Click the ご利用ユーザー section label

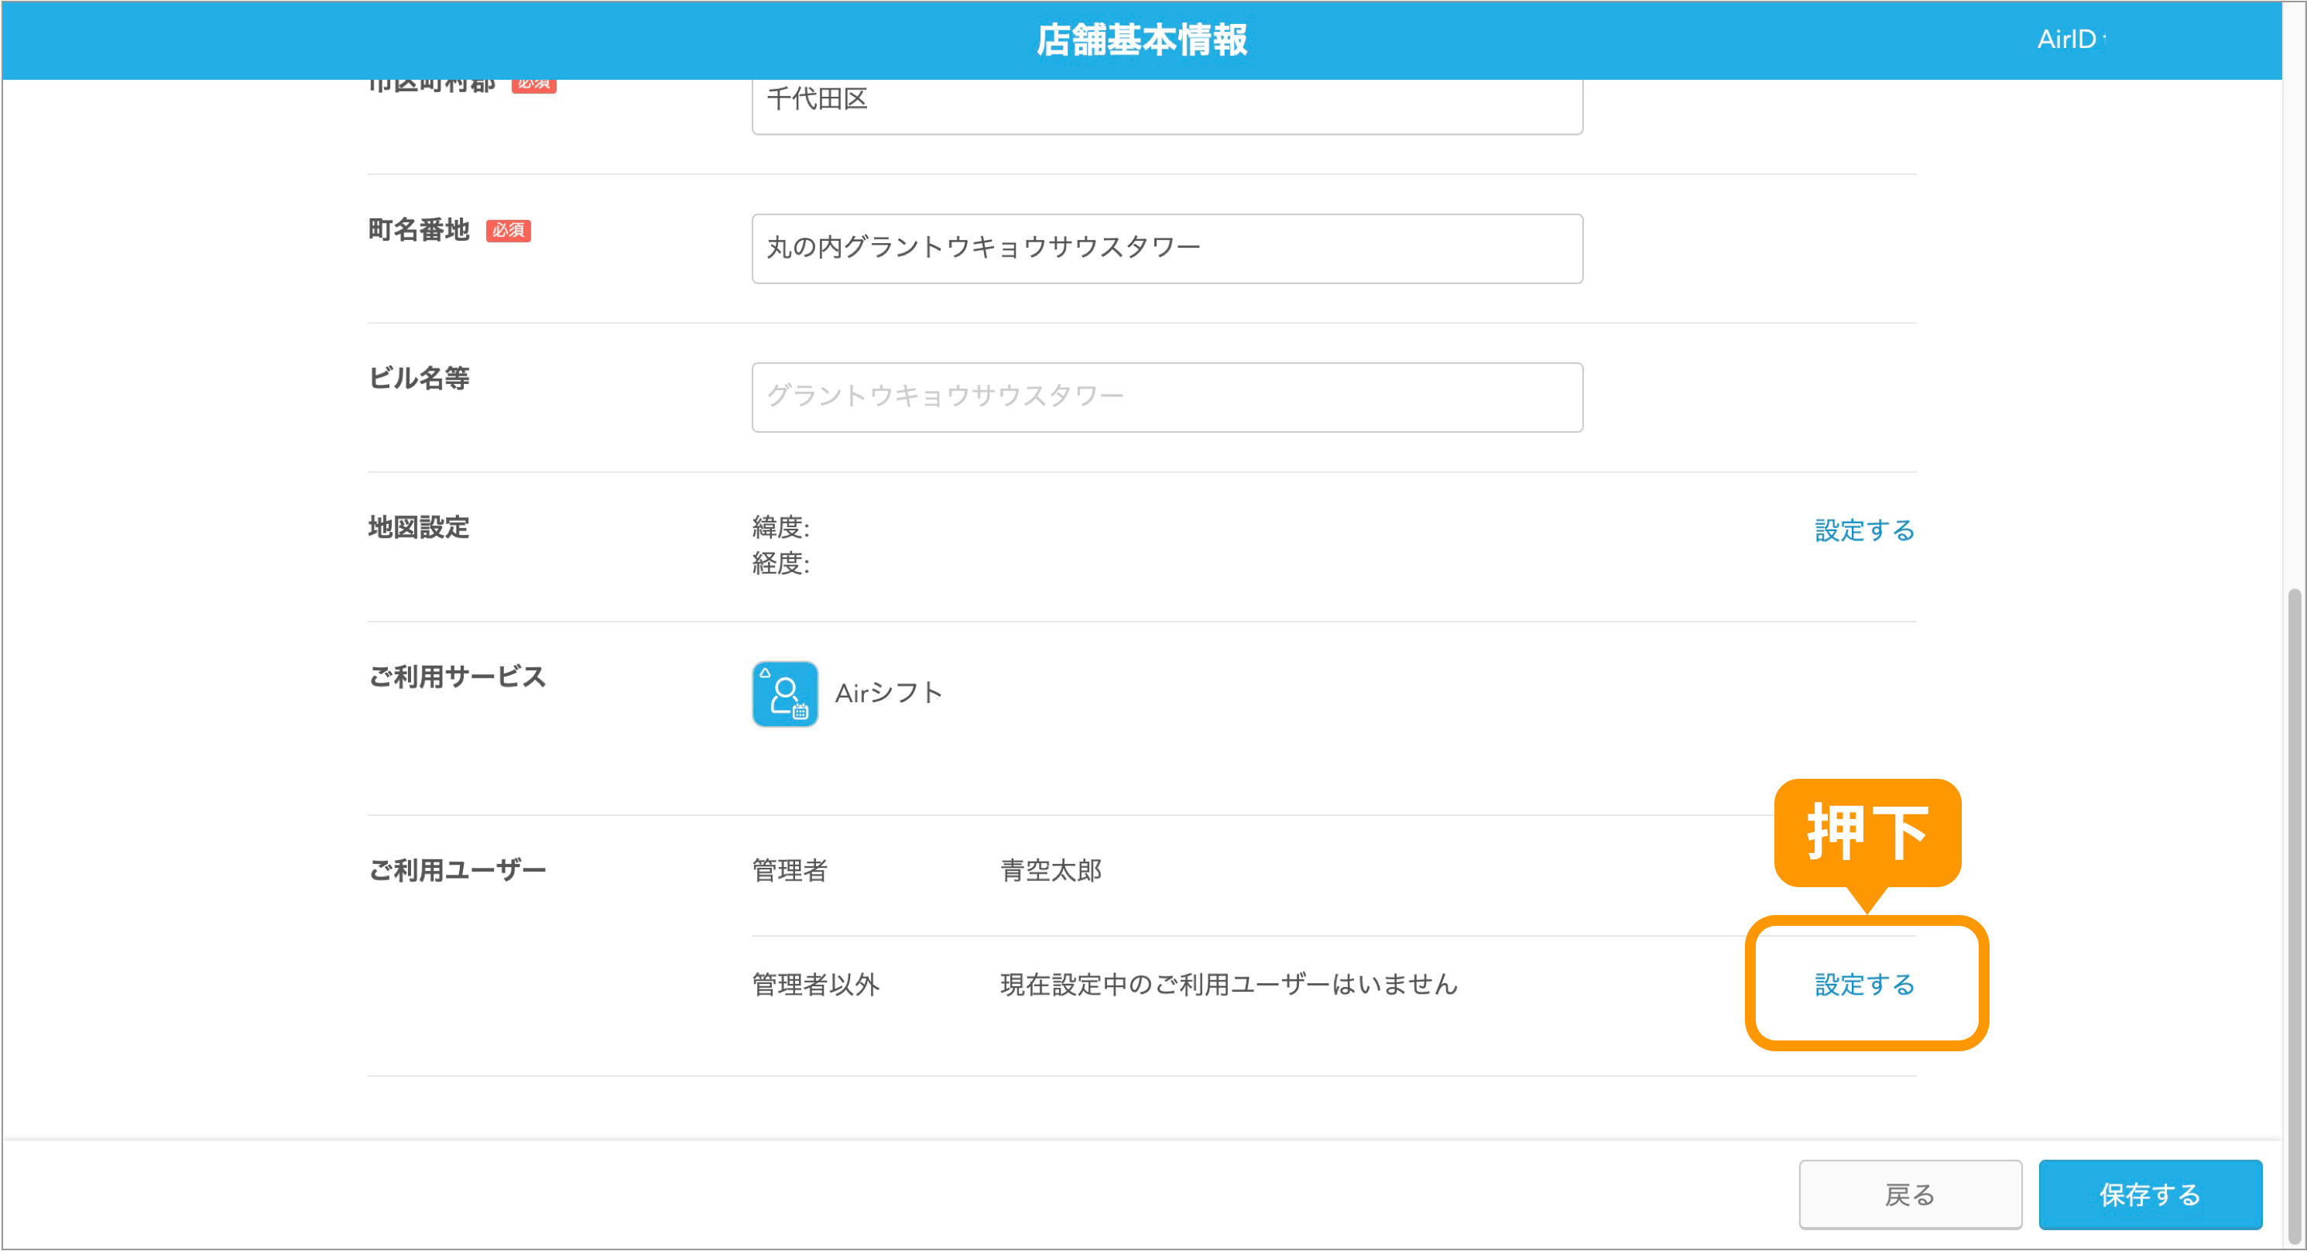(457, 869)
